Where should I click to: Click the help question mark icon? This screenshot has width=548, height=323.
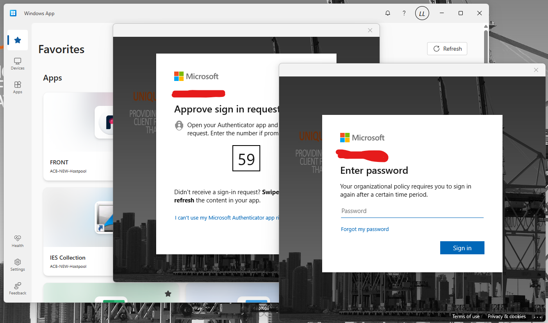pos(404,13)
